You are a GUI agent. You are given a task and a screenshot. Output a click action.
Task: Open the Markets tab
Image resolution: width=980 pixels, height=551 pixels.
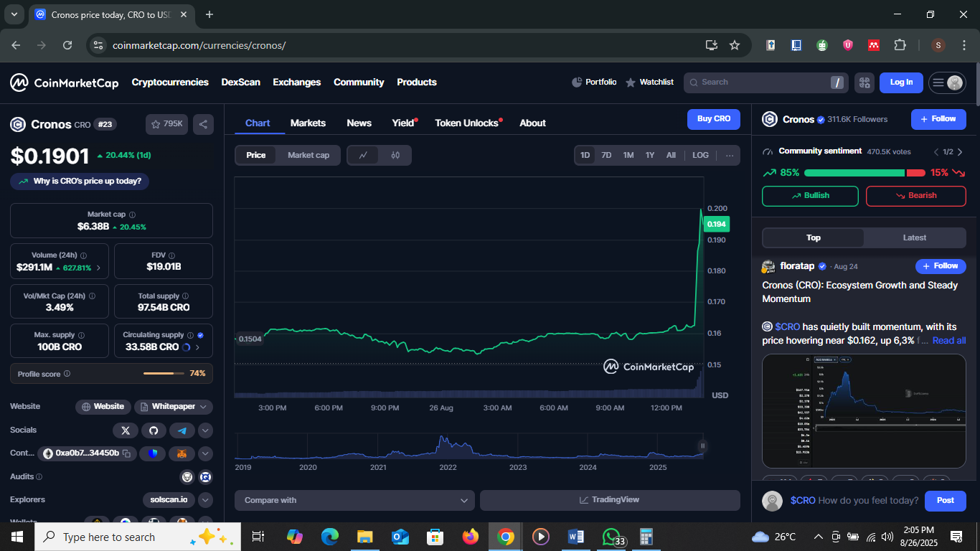pos(308,123)
